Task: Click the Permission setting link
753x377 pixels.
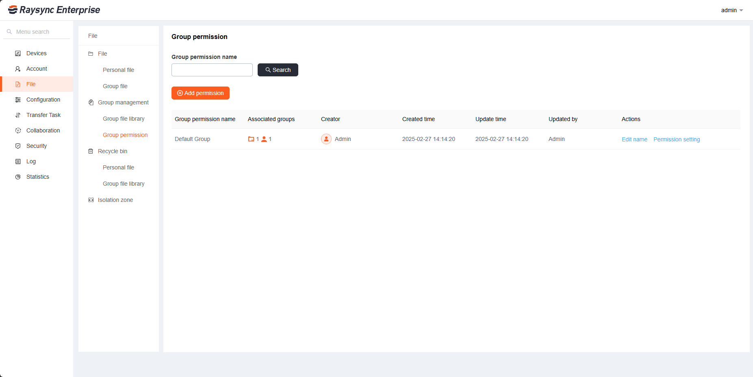Action: (677, 139)
